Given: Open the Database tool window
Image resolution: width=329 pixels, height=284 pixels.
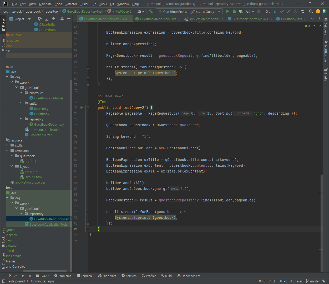Looking at the screenshot, I should 326,27.
